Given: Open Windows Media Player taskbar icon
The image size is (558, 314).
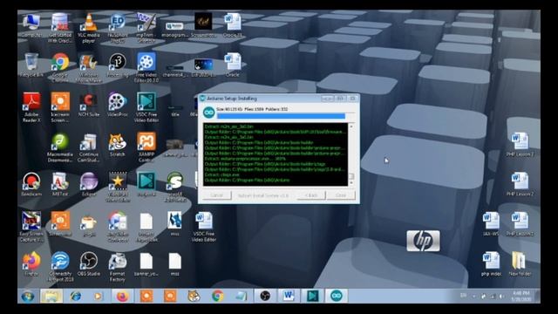Looking at the screenshot, I should click(x=99, y=297).
